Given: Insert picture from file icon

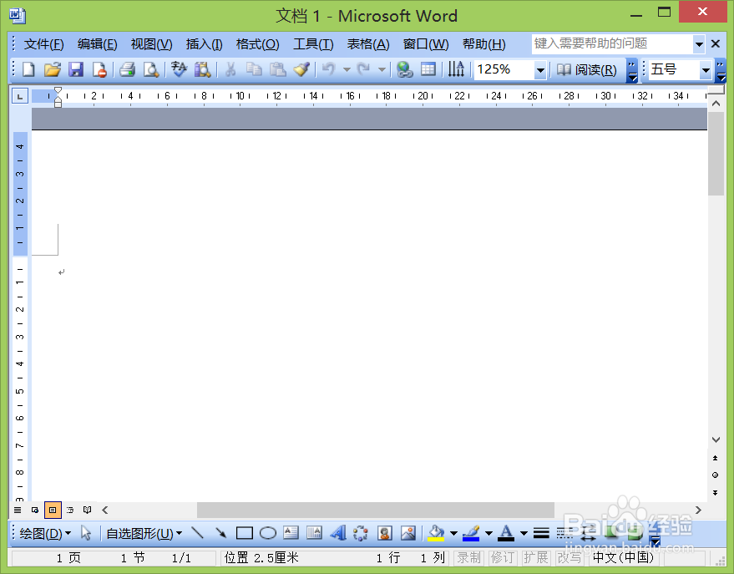Looking at the screenshot, I should (x=408, y=533).
